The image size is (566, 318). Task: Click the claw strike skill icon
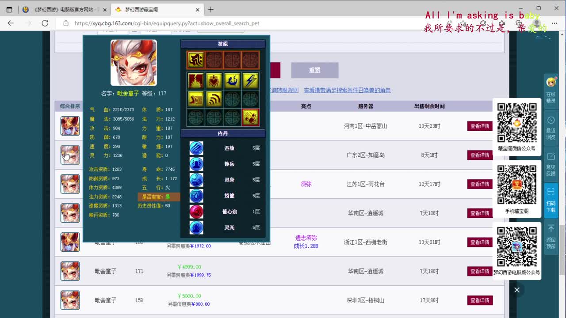coord(195,99)
